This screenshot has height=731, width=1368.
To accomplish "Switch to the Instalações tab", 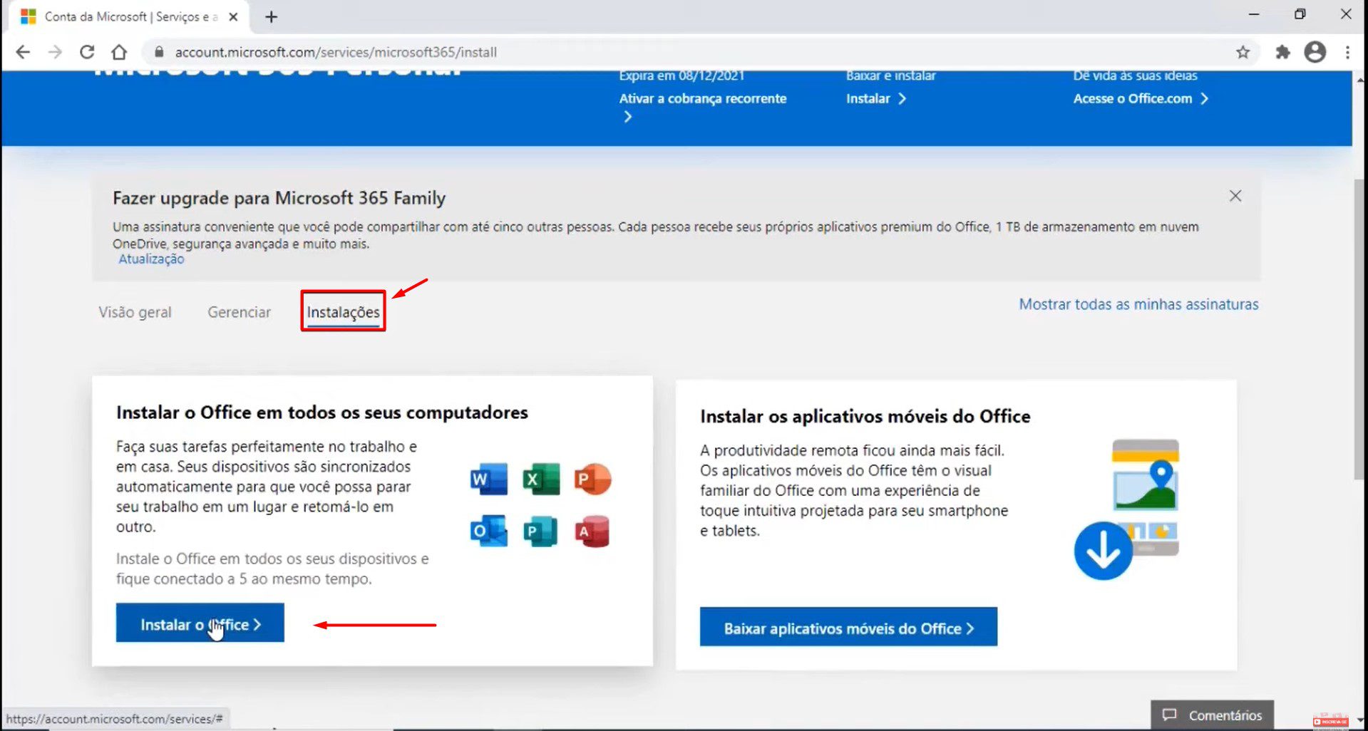I will point(343,311).
